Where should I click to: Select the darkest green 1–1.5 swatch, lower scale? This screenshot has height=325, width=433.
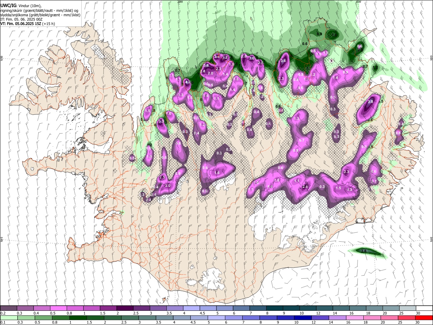[78, 318]
